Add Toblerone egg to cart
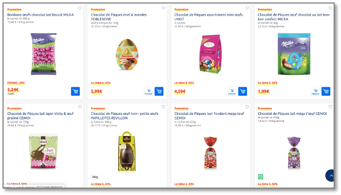The width and height of the screenshot is (341, 195). pyautogui.click(x=159, y=91)
